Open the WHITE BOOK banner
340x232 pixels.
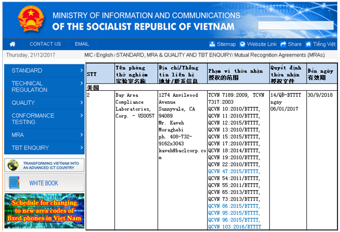coord(44,183)
